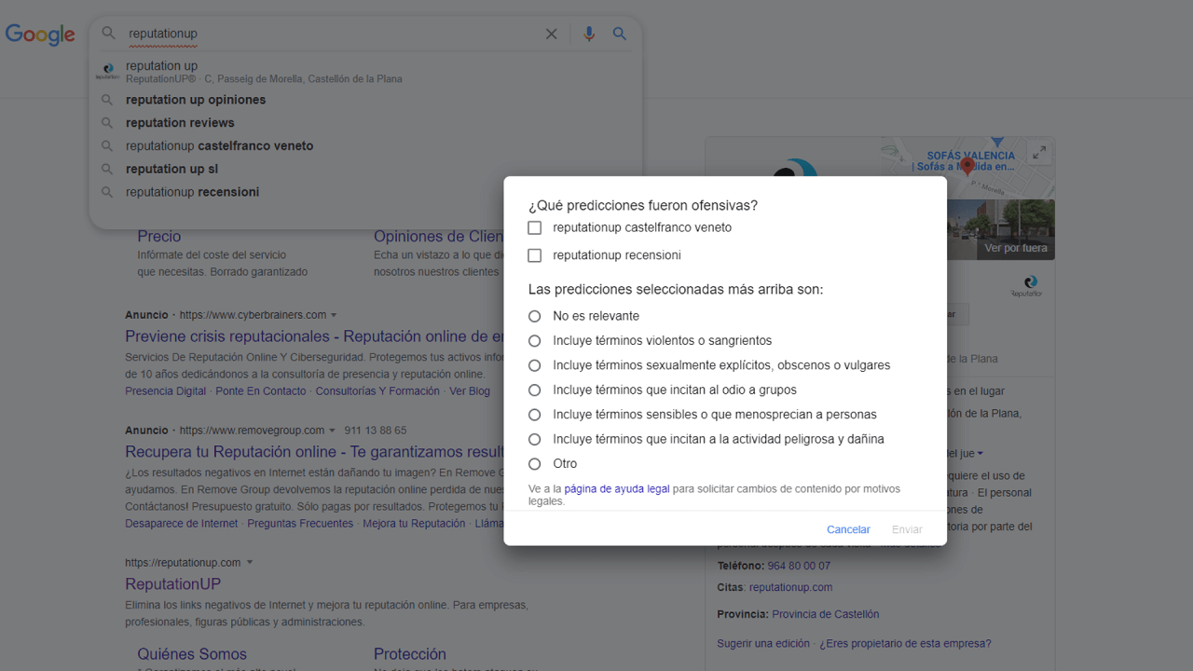
Task: Click the magnifier icon beside 'reputation up opiniones'
Action: click(106, 100)
